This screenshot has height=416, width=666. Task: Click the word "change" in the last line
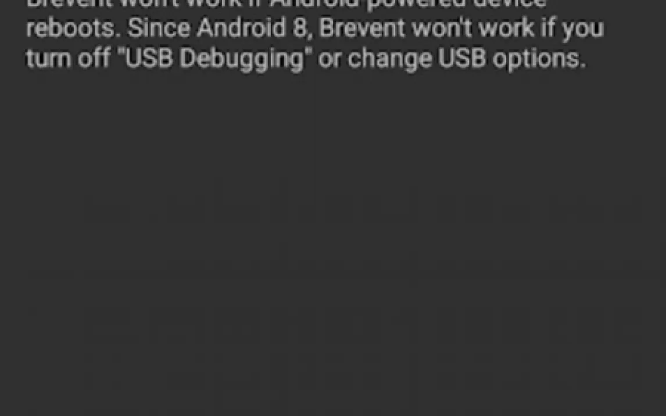pyautogui.click(x=389, y=59)
